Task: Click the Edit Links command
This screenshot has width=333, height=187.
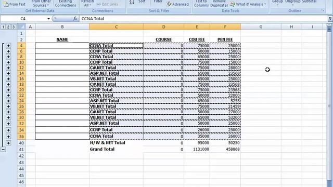Action: point(107,4)
